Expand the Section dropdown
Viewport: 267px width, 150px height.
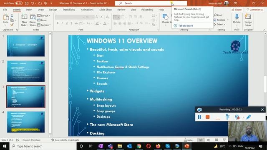click(x=44, y=25)
